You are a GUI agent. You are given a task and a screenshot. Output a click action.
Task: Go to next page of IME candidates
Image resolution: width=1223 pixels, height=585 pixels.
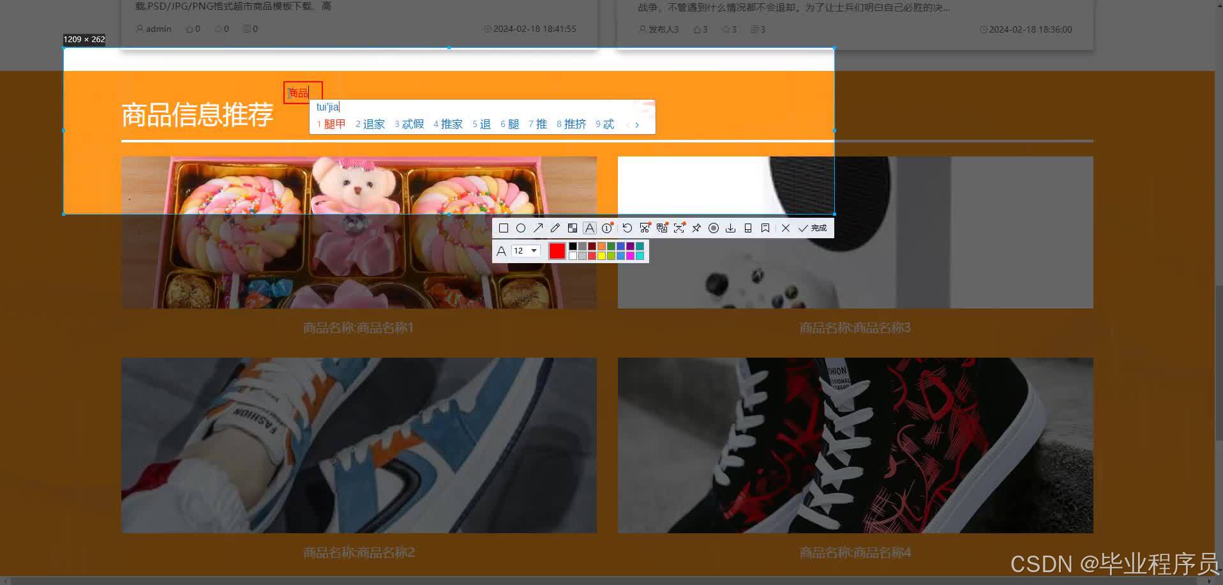point(637,125)
